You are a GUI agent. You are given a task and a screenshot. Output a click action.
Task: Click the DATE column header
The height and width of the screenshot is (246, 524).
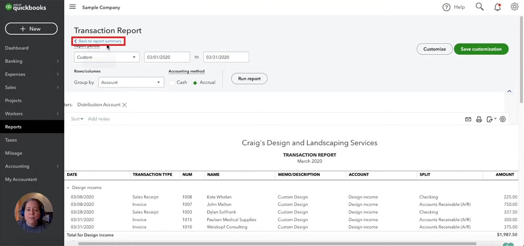[72, 175]
